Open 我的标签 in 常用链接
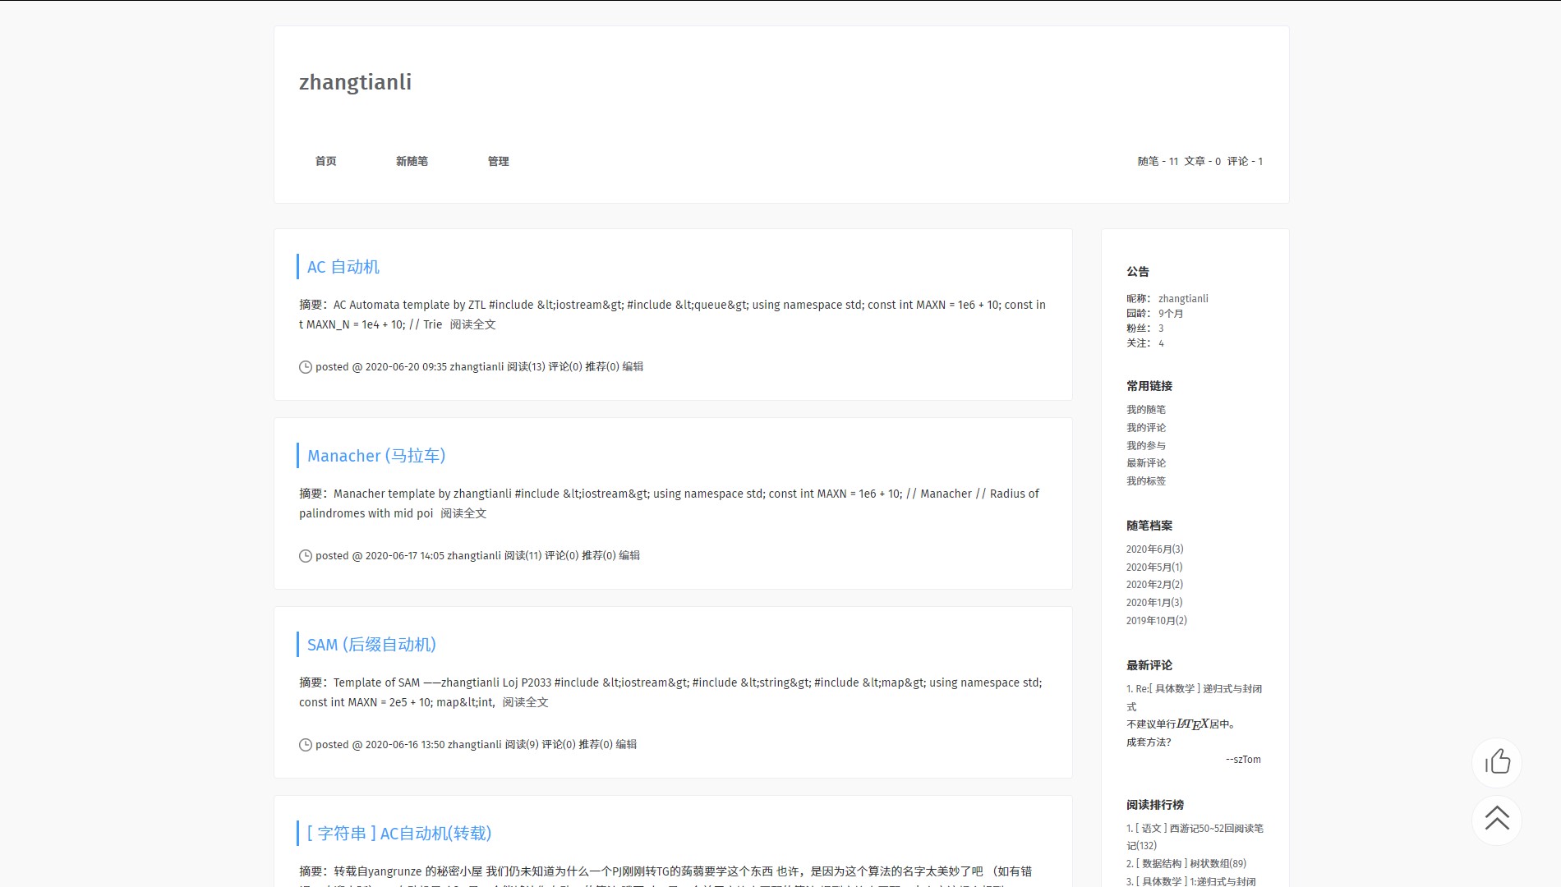 point(1146,481)
